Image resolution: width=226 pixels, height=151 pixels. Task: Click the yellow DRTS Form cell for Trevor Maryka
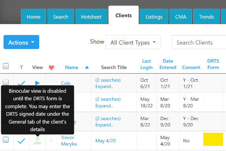coord(213,139)
